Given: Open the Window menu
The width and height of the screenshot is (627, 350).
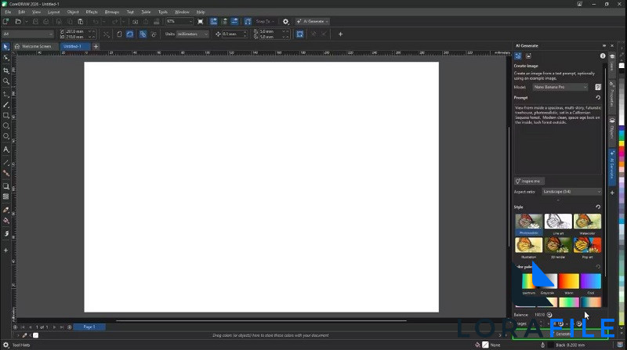Looking at the screenshot, I should (182, 12).
